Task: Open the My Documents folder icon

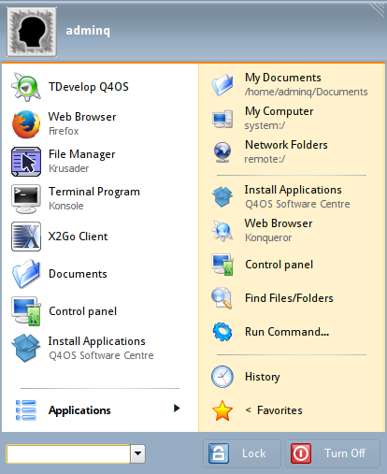Action: pyautogui.click(x=222, y=85)
